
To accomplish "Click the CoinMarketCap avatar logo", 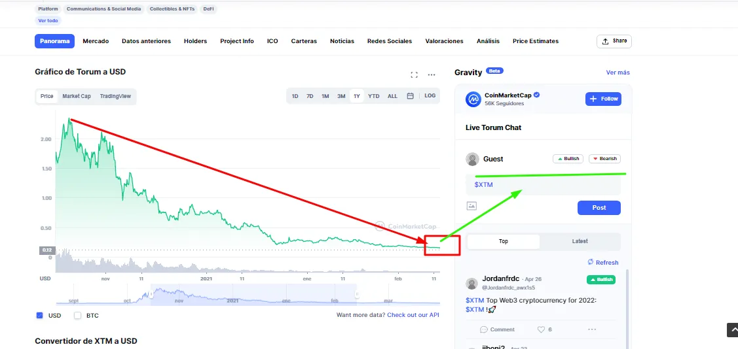I will [x=473, y=99].
